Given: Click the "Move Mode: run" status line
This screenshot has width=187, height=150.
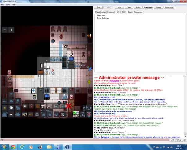Looking at the screenshot, I should click(103, 18).
